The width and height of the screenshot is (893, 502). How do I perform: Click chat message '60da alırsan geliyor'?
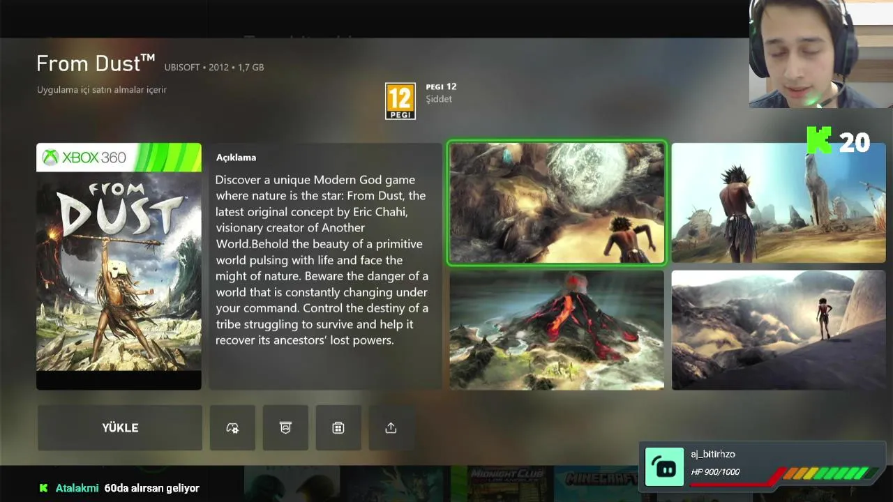coord(152,488)
